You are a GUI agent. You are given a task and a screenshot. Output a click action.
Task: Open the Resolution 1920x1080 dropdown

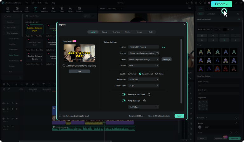coord(144,79)
